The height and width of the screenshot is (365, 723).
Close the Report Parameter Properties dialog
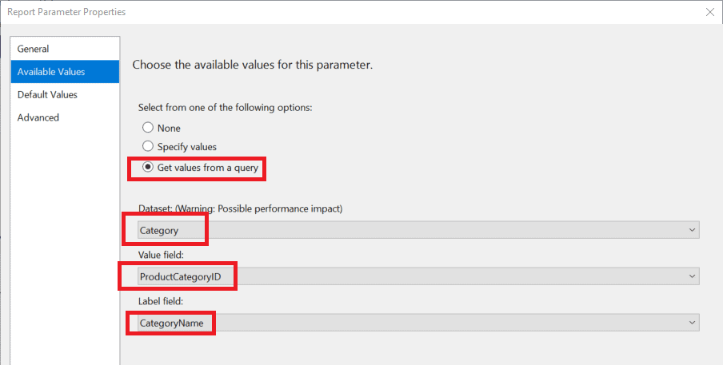710,12
